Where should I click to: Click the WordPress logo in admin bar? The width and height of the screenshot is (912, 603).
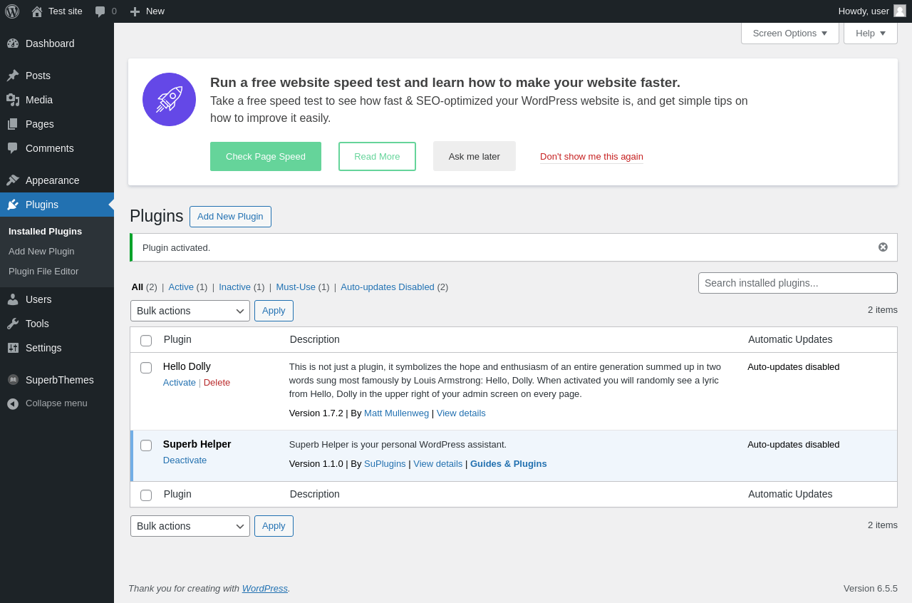point(12,11)
